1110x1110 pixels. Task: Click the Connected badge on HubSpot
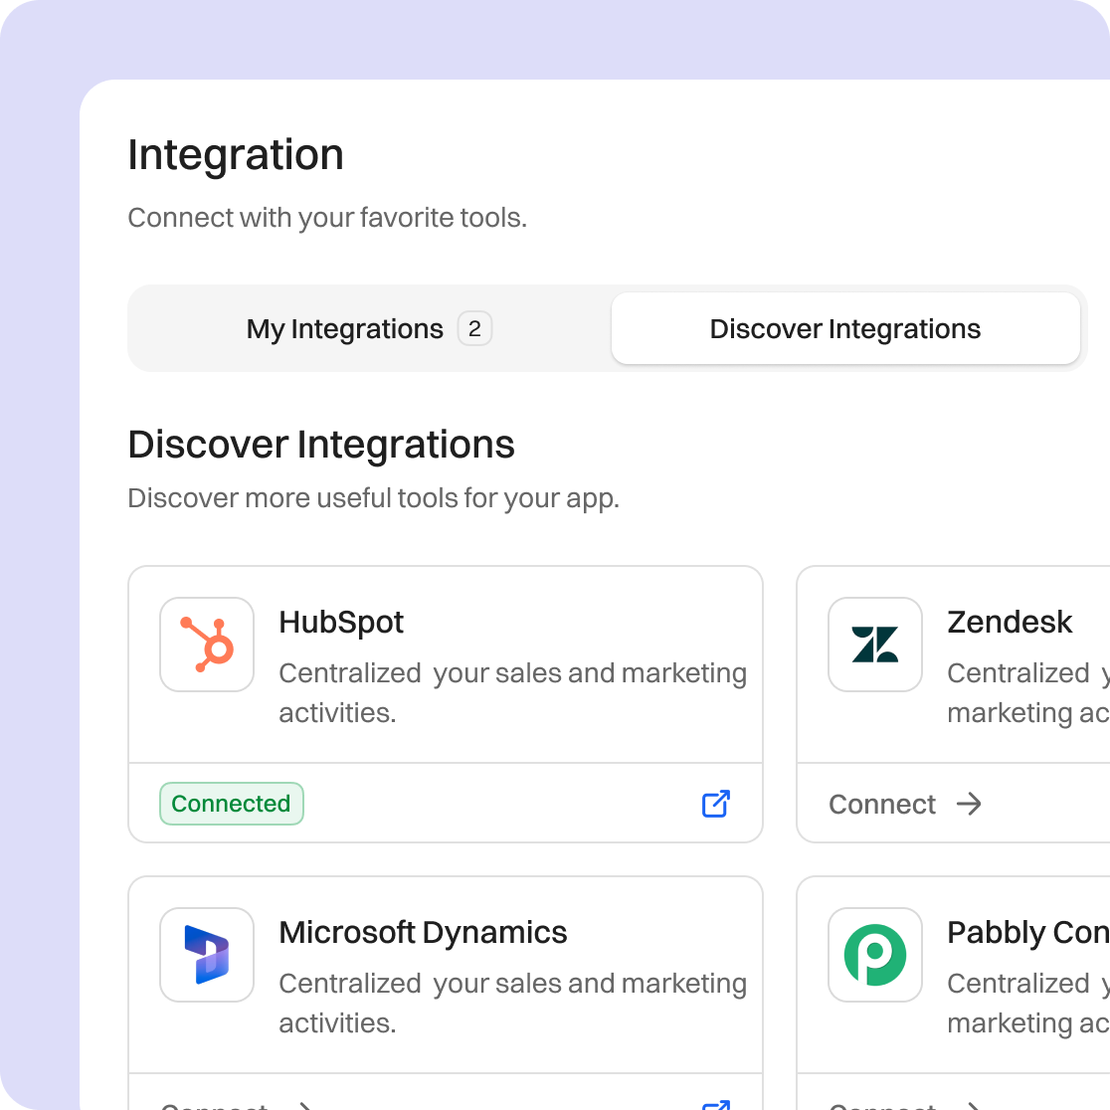pyautogui.click(x=231, y=804)
